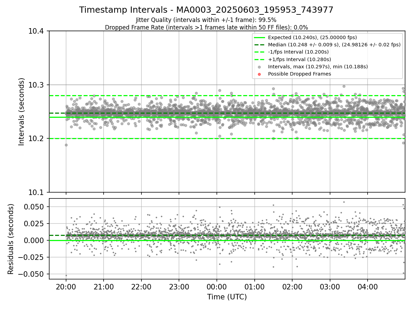413x309 pixels.
Task: Click the red Possible Dropped Frames legend marker
Action: click(x=260, y=74)
